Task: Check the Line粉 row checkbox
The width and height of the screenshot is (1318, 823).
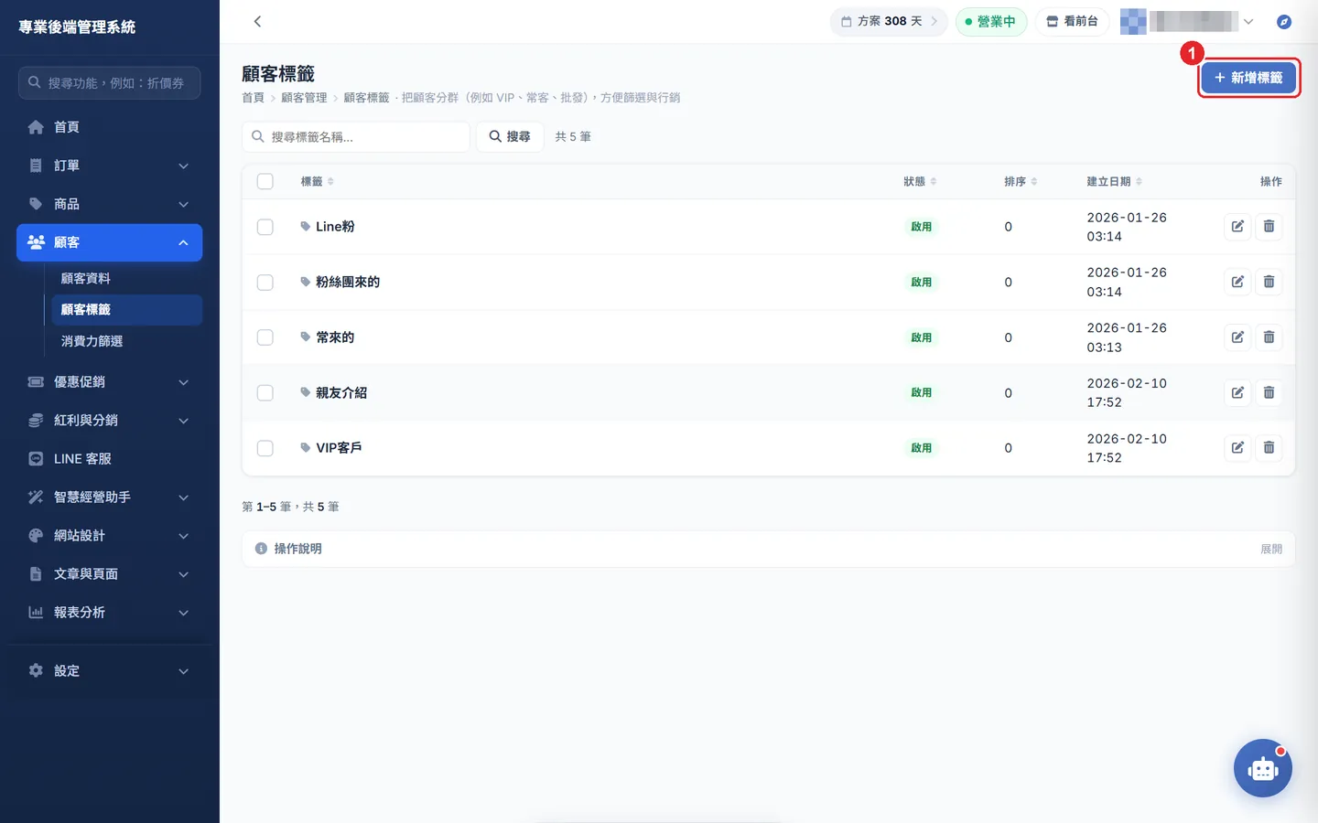Action: 265,227
